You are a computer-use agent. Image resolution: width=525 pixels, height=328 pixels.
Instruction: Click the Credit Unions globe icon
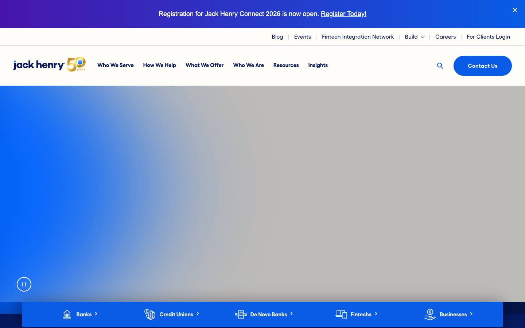[150, 314]
